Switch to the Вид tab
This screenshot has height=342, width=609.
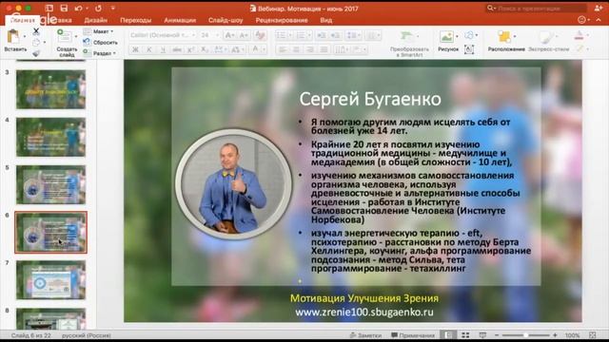[x=325, y=20]
